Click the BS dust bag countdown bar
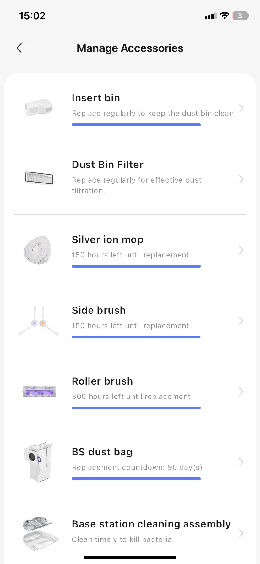 [x=136, y=479]
